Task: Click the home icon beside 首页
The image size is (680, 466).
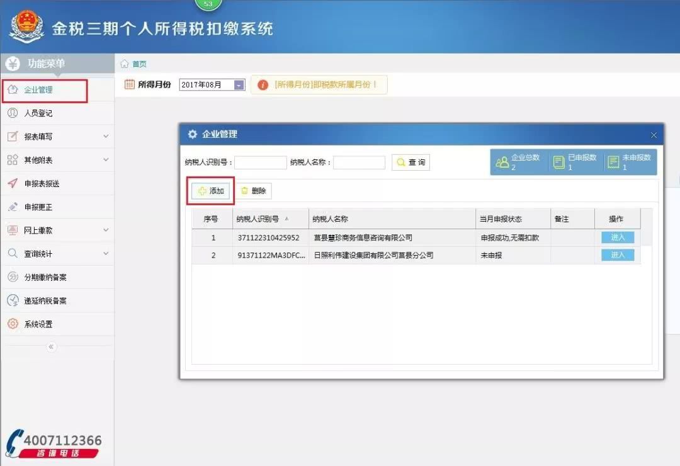Action: pyautogui.click(x=123, y=63)
